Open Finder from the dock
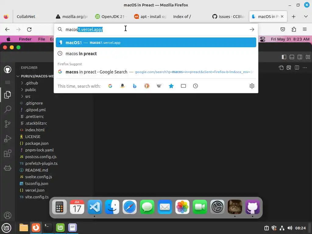The width and height of the screenshot is (312, 234). [x=112, y=207]
